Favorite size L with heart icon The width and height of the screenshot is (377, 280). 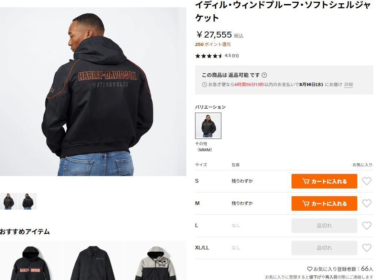(x=367, y=226)
